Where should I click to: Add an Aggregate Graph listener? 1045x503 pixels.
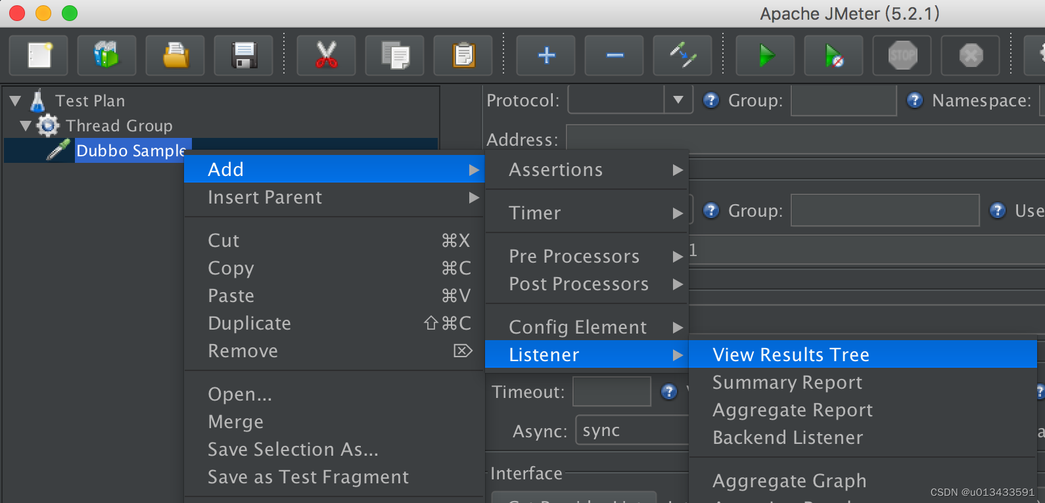(x=863, y=481)
